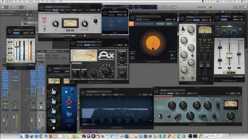Click Compare in the CLA-2A window
The height and width of the screenshot is (139, 248).
pos(55,10)
